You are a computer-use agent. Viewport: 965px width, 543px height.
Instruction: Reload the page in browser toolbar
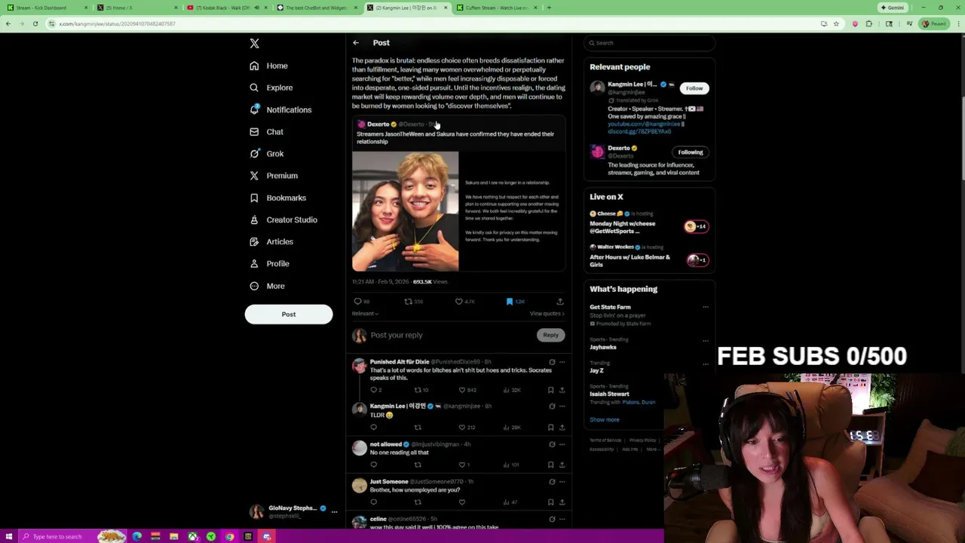35,23
